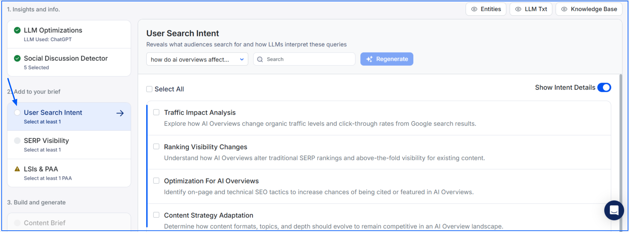Click the magnifier icon in search box
The image size is (629, 232).
click(x=260, y=59)
